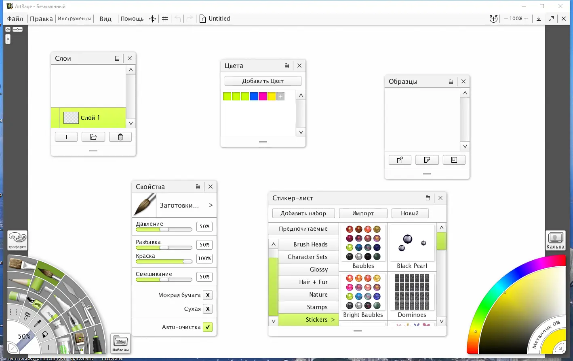Open the Файл menu
The height and width of the screenshot is (361, 573).
click(x=15, y=19)
